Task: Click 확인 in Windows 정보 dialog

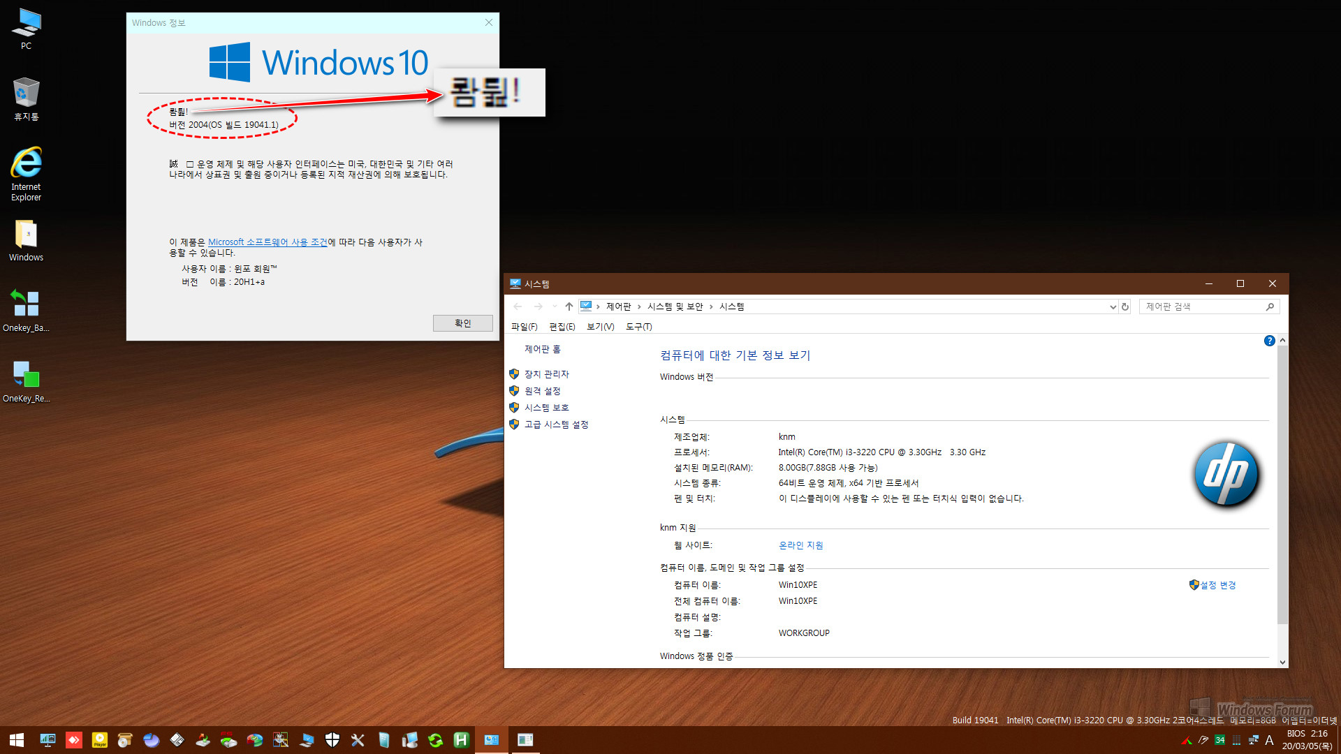Action: point(462,323)
